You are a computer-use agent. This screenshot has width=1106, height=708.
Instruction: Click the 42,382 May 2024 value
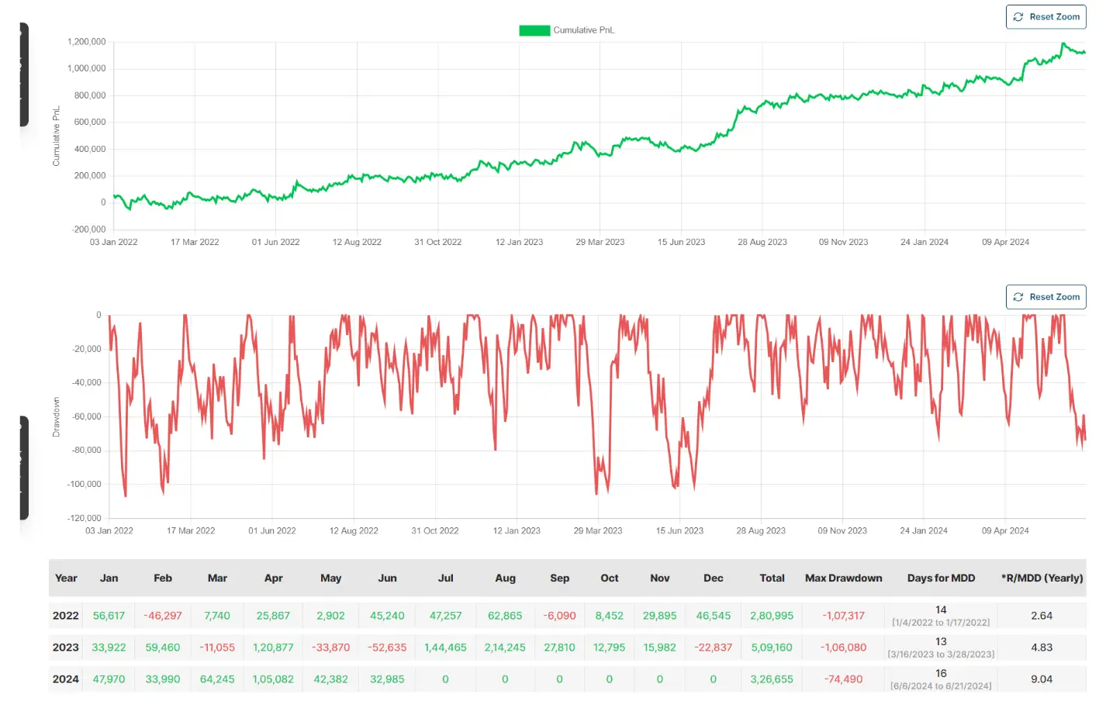(x=330, y=679)
